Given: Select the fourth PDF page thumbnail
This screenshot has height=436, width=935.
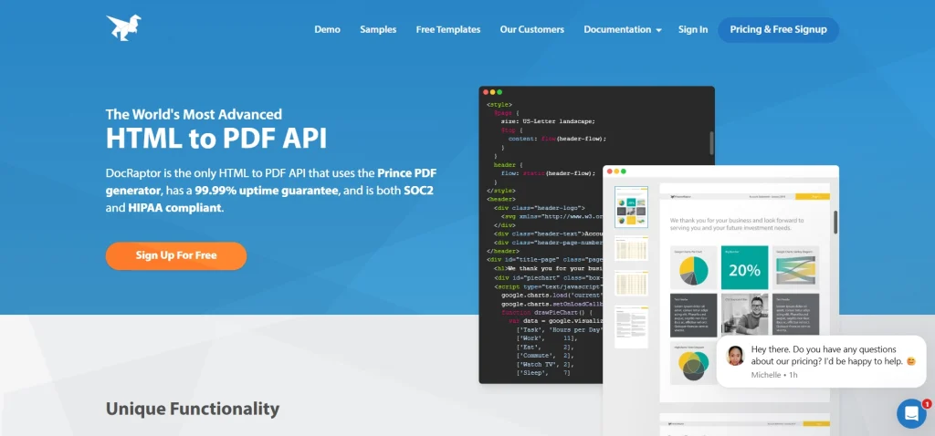Looking at the screenshot, I should click(632, 327).
